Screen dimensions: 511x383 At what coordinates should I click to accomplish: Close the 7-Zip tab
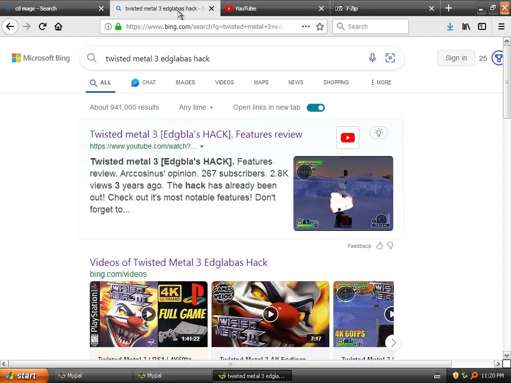point(432,8)
